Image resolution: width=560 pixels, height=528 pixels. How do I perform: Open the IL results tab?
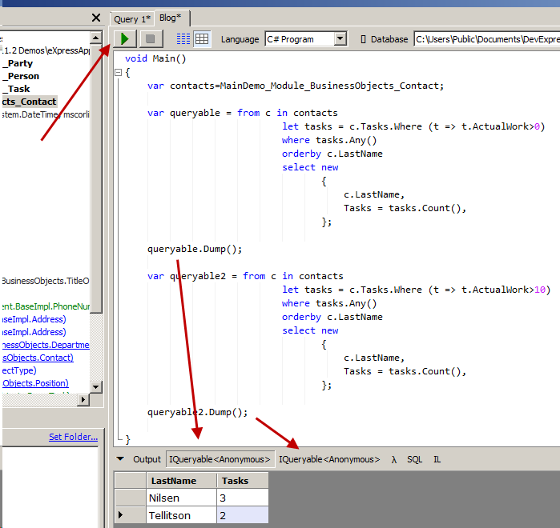(437, 459)
